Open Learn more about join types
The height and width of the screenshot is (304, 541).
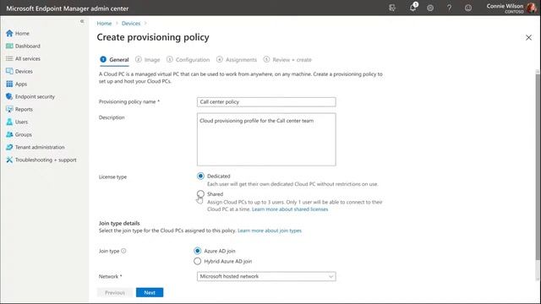point(270,231)
